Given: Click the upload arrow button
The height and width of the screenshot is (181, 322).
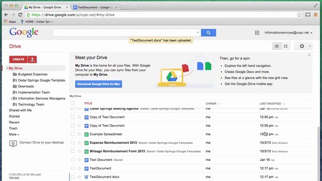Looking at the screenshot, I should [32, 59].
